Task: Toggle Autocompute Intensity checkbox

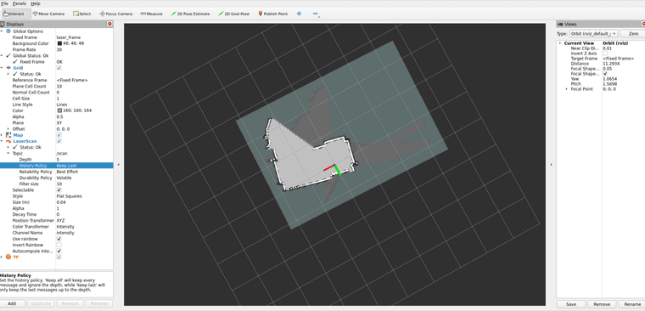Action: [59, 251]
